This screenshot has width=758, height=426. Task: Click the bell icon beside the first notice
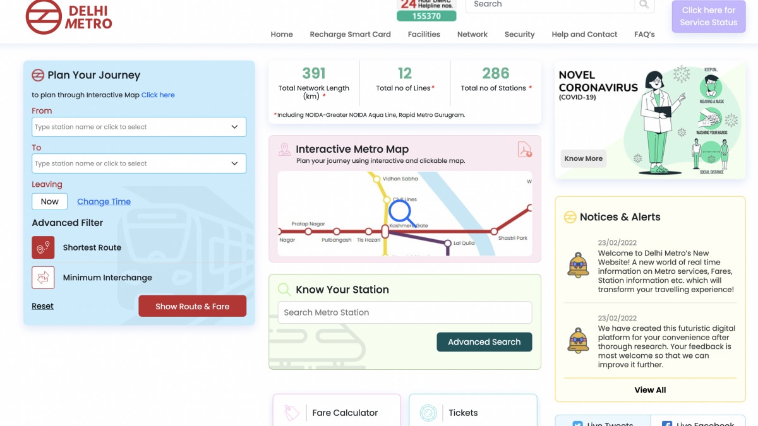(x=579, y=265)
